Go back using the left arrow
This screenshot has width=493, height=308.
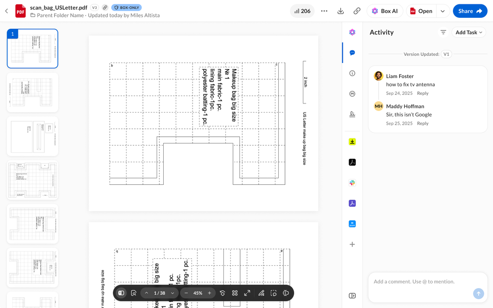[x=7, y=11]
